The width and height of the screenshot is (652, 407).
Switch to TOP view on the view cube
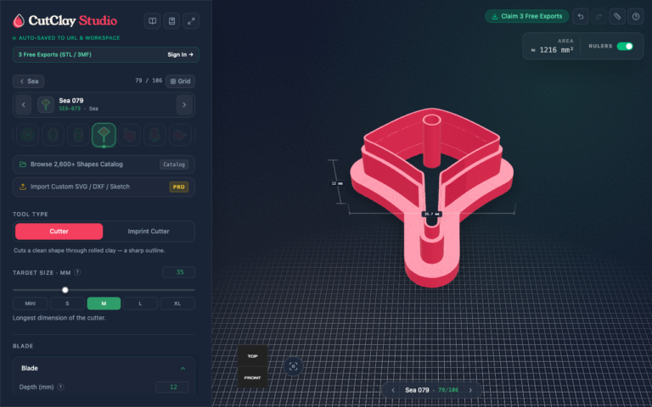click(252, 356)
